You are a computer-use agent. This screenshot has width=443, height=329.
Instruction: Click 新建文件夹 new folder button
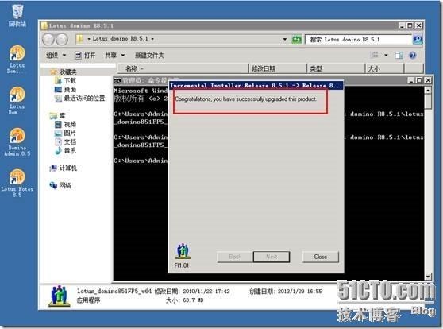click(x=149, y=56)
